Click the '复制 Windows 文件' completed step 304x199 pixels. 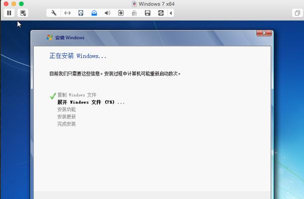point(77,95)
